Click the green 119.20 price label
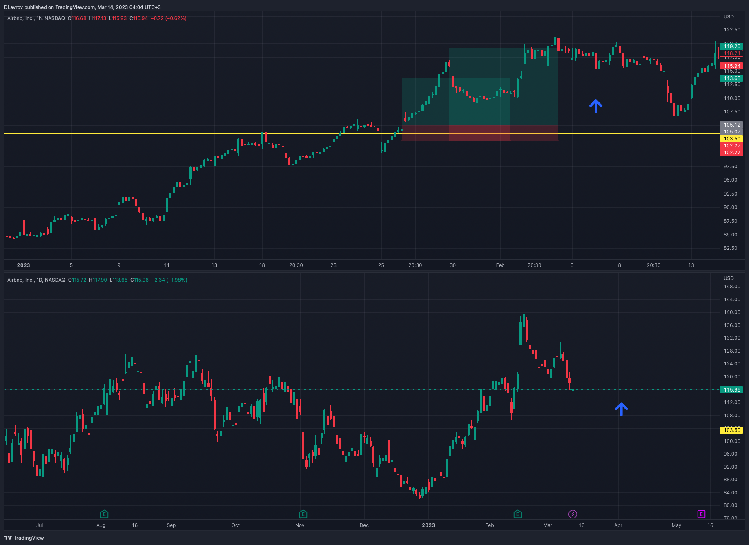The image size is (749, 545). point(731,46)
